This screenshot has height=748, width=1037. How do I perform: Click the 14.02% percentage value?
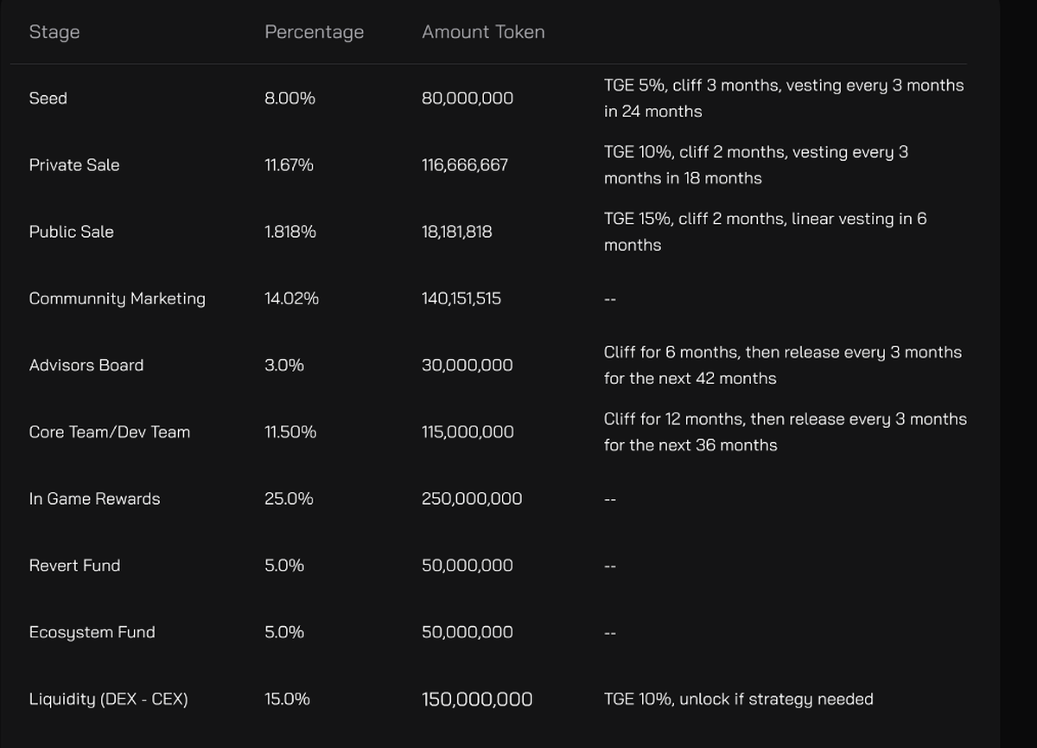[x=291, y=298]
